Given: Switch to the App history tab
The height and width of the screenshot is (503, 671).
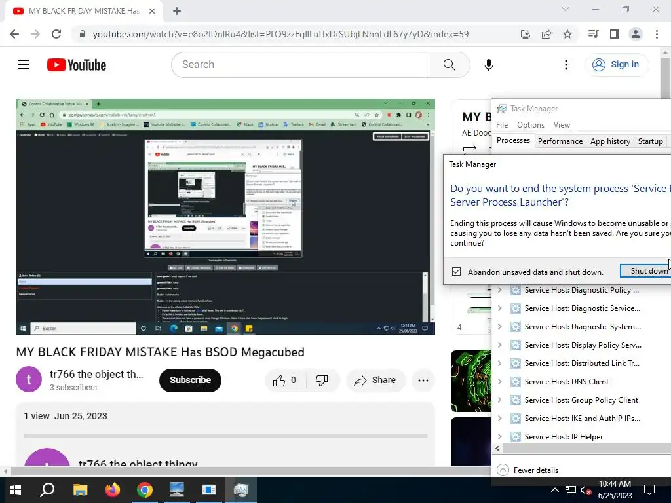Looking at the screenshot, I should click(610, 141).
